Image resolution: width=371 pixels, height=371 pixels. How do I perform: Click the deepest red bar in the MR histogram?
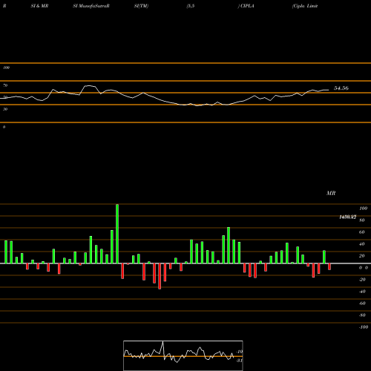click(160, 276)
